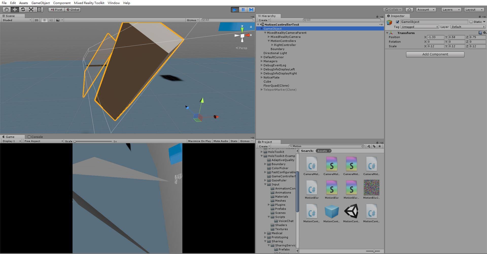Enable the Static checkbox
Viewport: 487px width, 254px height.
point(471,22)
